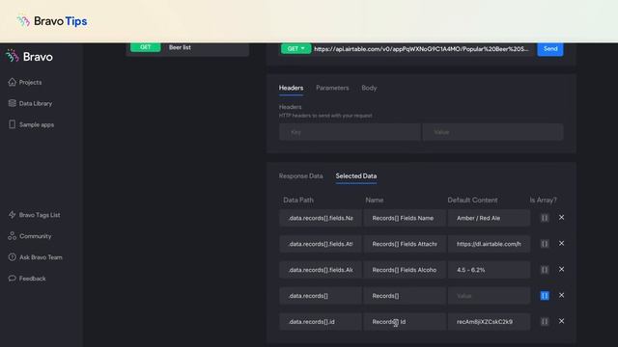Image resolution: width=618 pixels, height=347 pixels.
Task: Edit default content recAm8jiXZCskC2k9
Action: (x=489, y=322)
